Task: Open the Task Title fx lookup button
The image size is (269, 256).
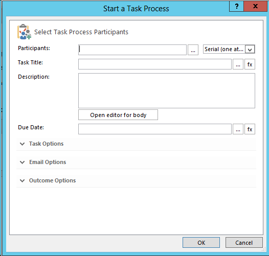Action: [250, 64]
